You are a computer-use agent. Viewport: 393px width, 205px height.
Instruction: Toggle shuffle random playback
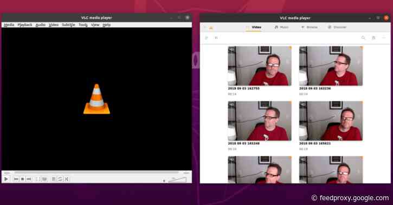pos(67,179)
